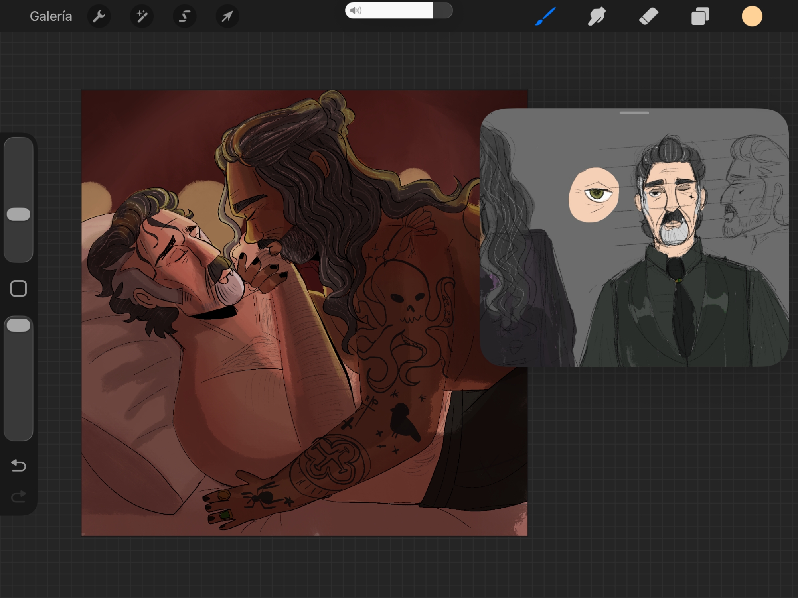Select the Paint brush tool
This screenshot has width=798, height=598.
coord(545,16)
